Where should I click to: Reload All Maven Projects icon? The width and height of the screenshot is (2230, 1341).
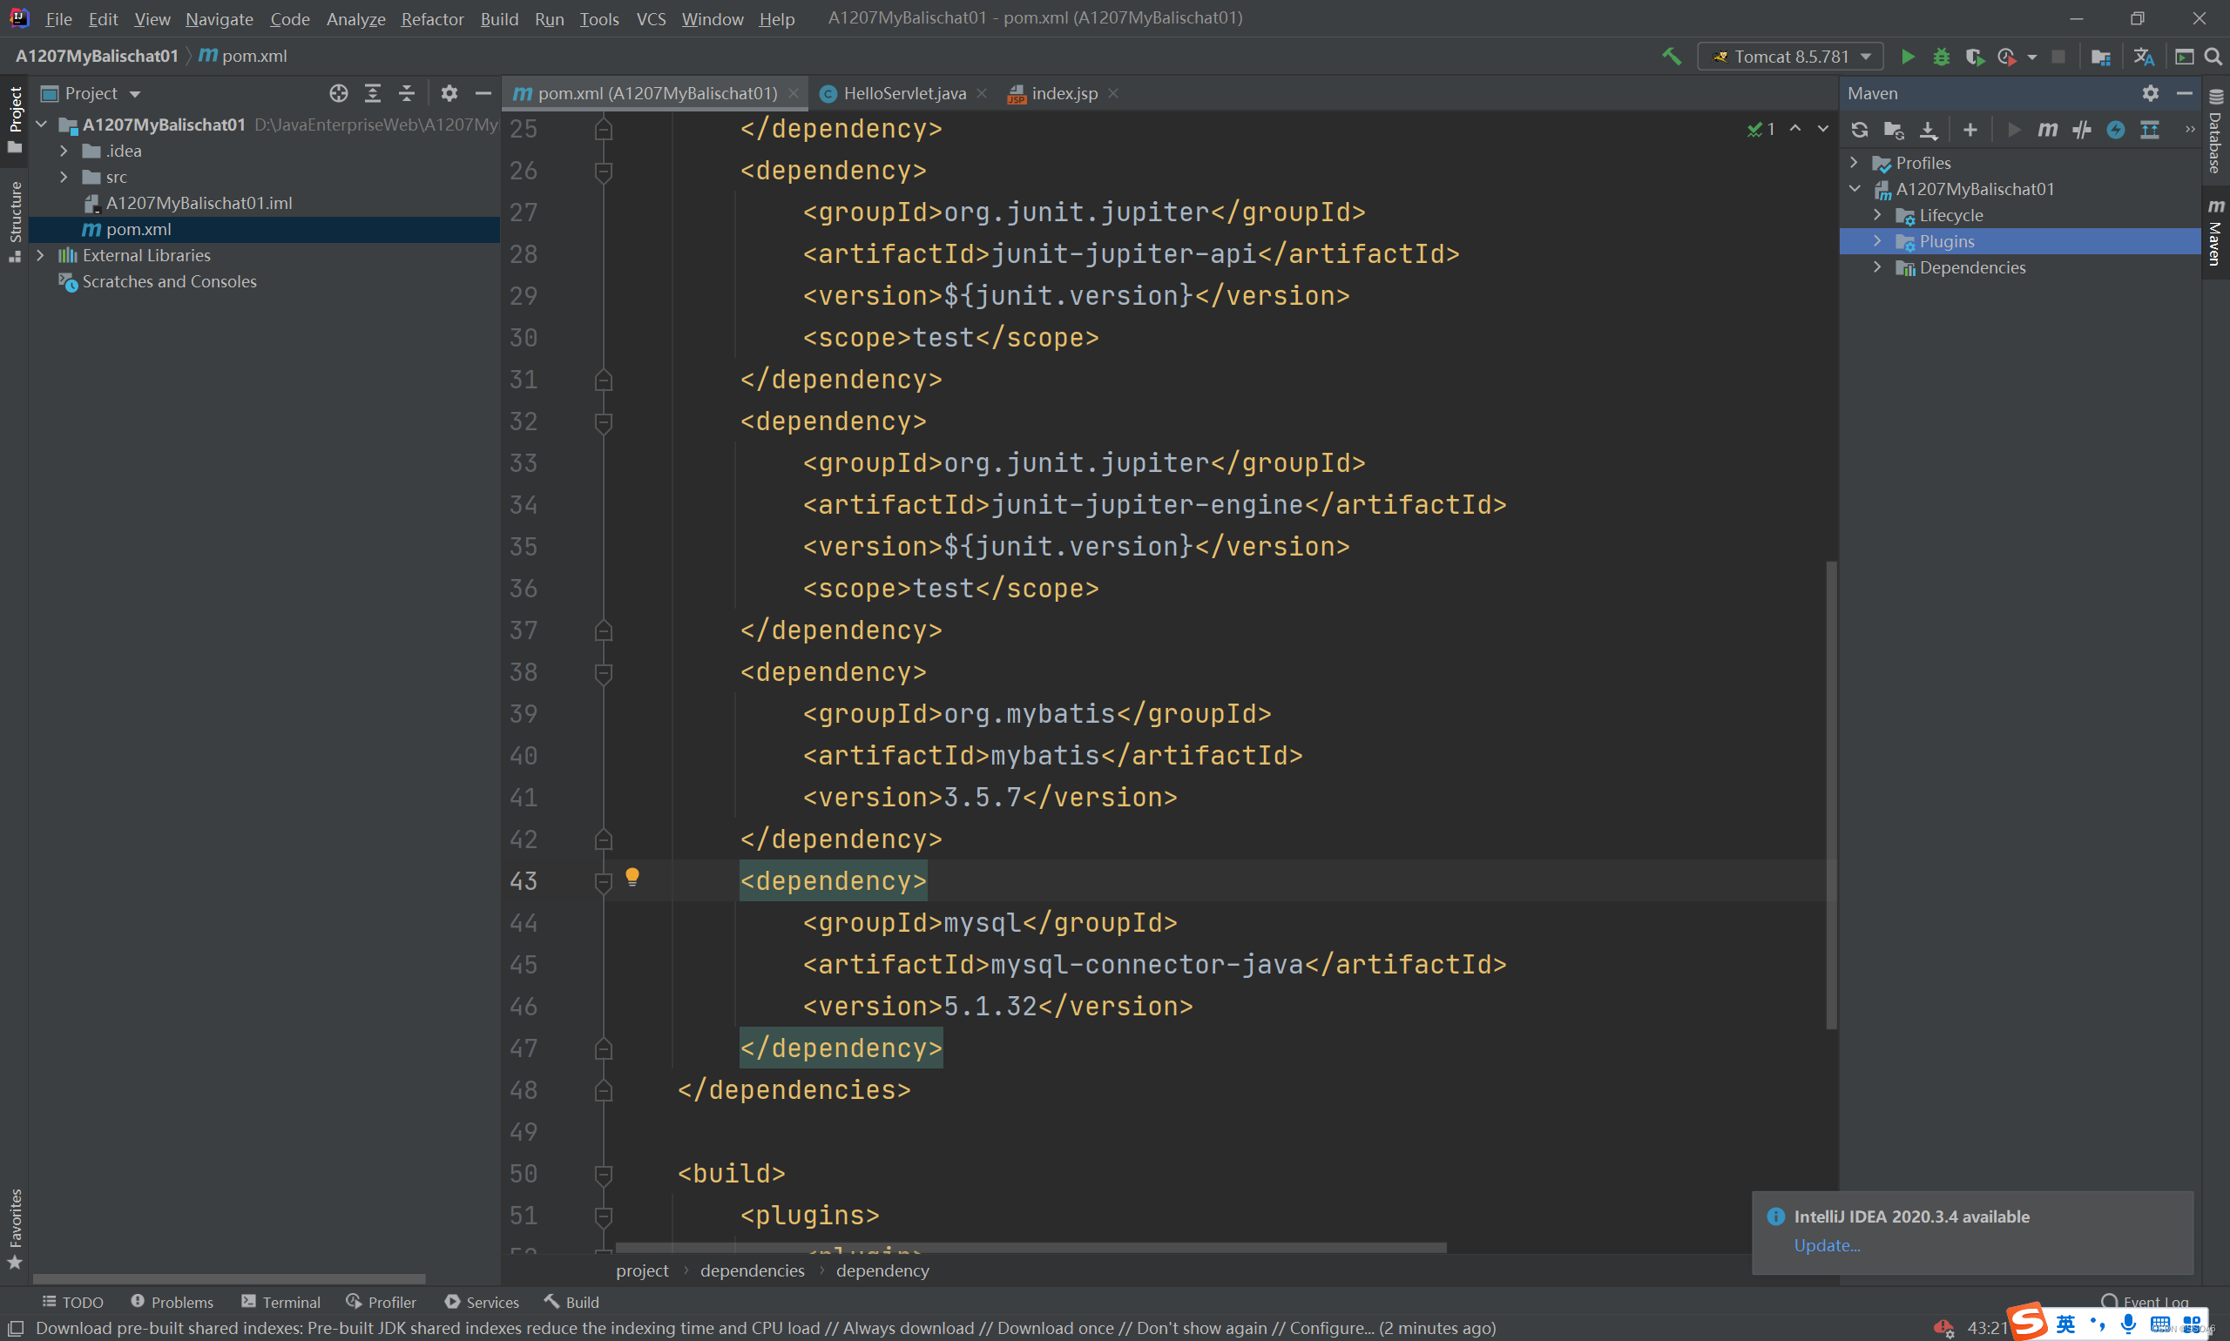tap(1860, 129)
